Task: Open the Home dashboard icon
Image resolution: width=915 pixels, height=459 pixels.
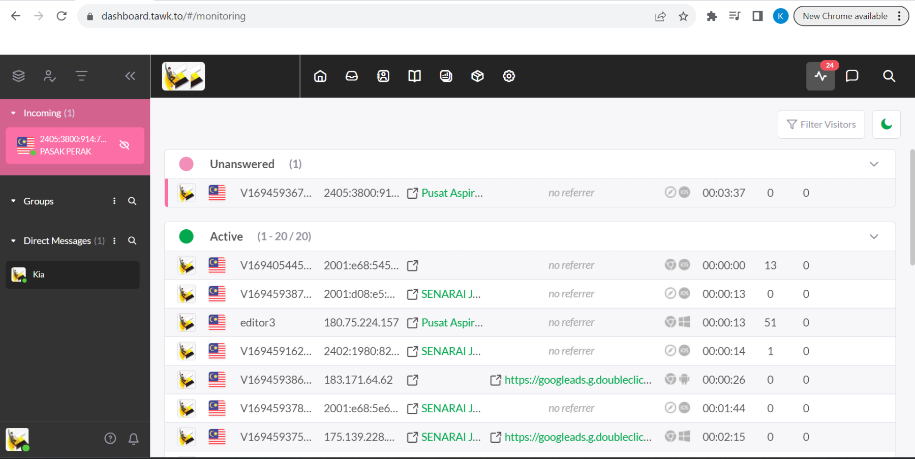Action: click(x=320, y=76)
